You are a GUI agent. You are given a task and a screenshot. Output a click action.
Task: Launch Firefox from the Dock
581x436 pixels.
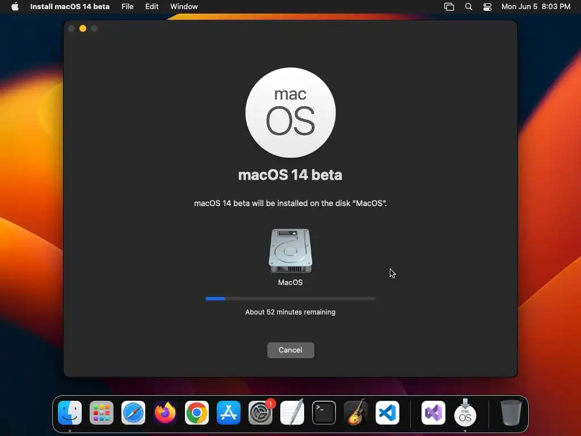(x=165, y=413)
